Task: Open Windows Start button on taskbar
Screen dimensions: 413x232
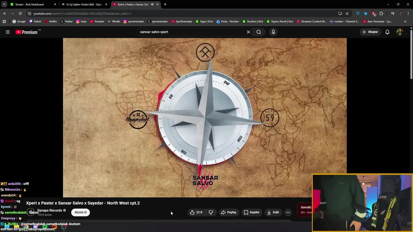Action: (6, 227)
